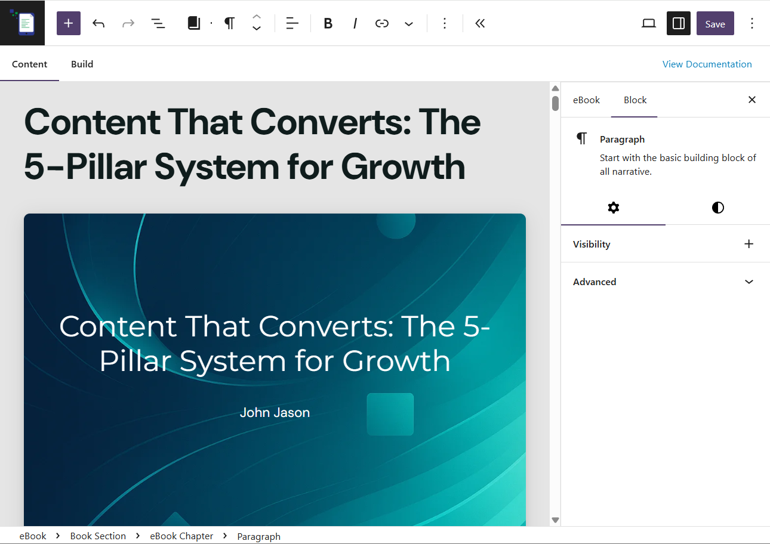The image size is (770, 544).
Task: Apply bold formatting to text
Action: (x=328, y=23)
